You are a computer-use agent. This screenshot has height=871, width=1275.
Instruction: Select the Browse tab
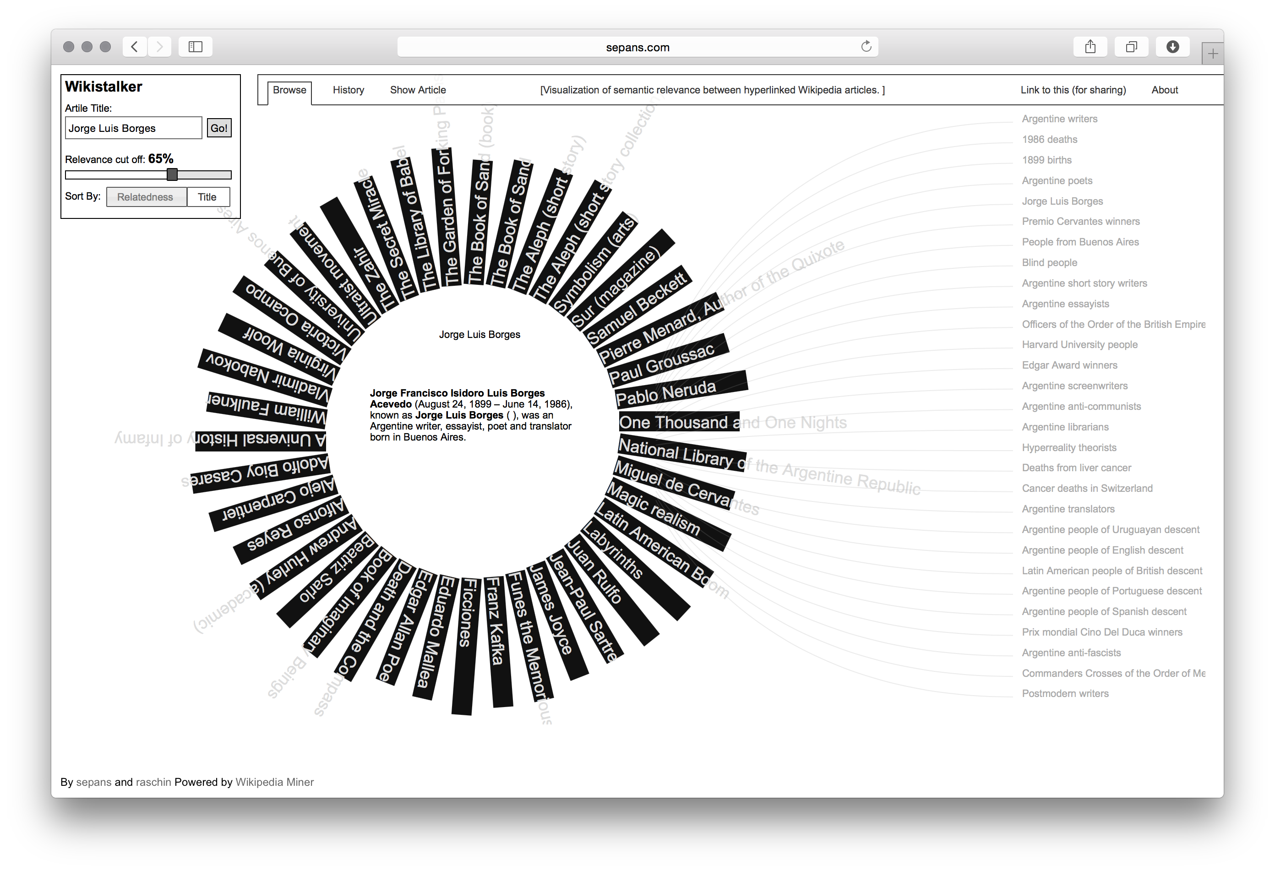(x=289, y=90)
